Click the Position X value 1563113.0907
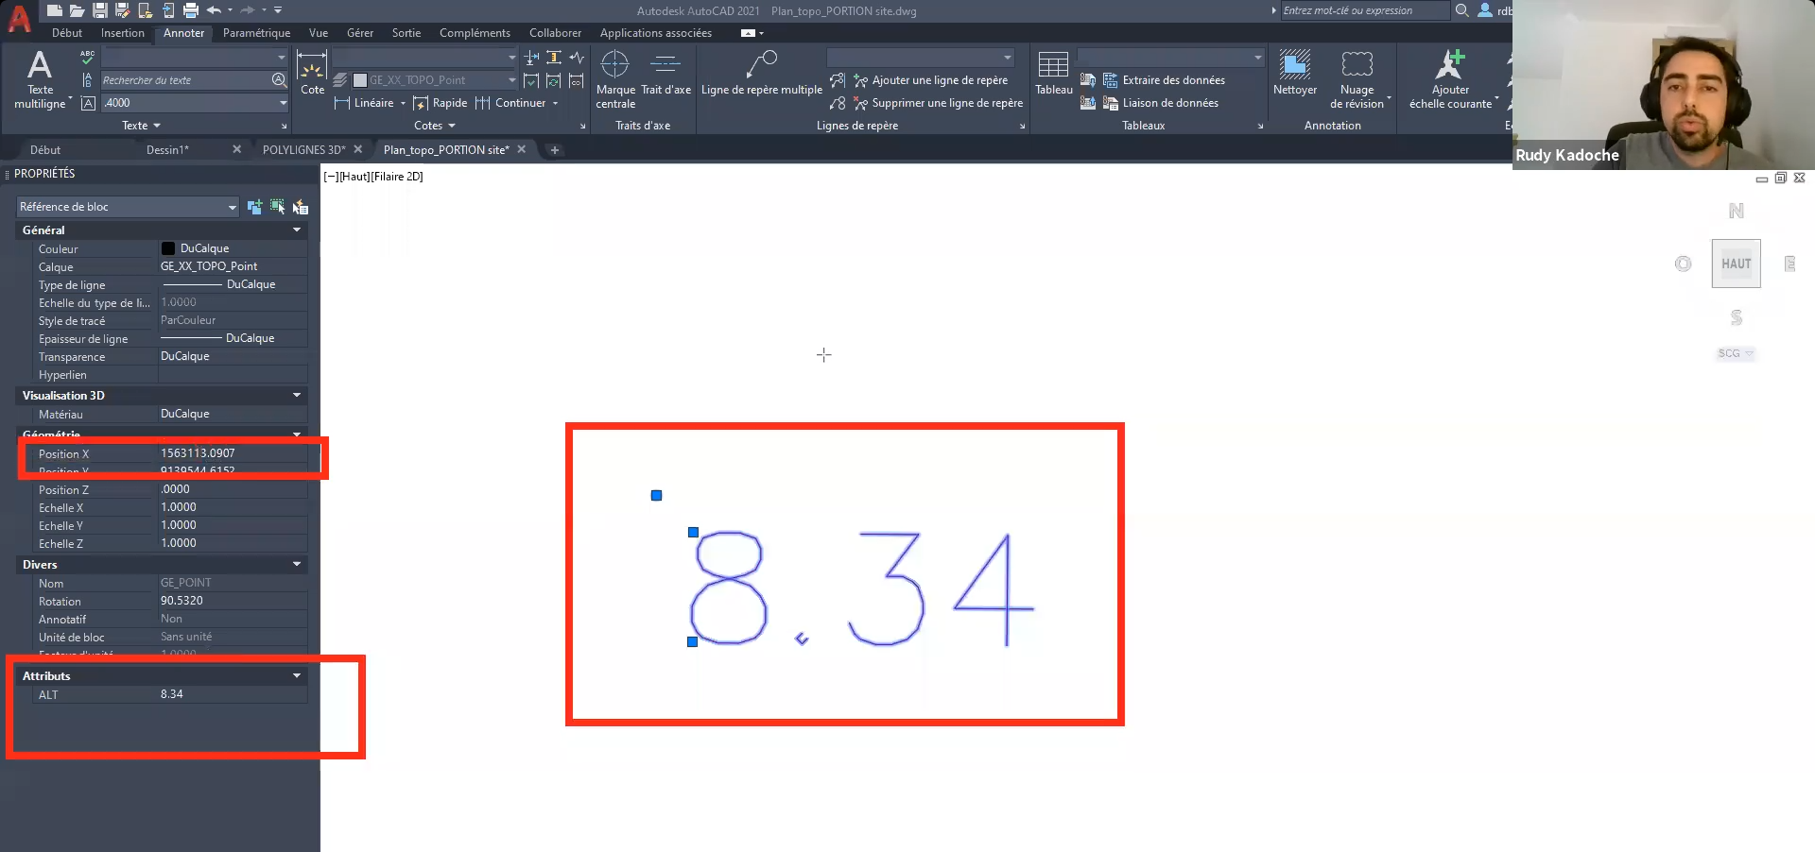This screenshot has height=852, width=1815. 198,453
